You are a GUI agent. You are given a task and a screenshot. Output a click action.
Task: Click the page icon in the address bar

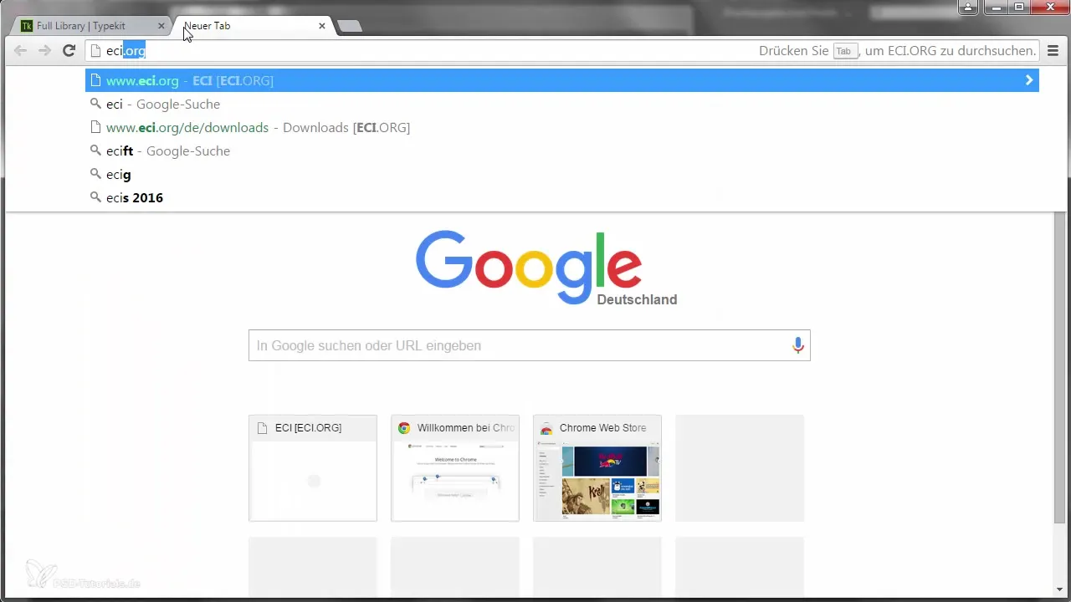(96, 51)
